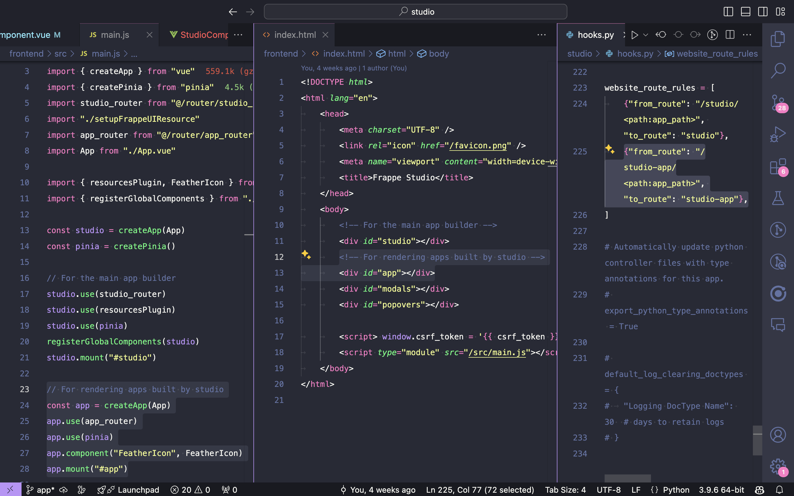Select interpreter '3.9.6 64-bit'
The image size is (794, 496).
(722, 490)
